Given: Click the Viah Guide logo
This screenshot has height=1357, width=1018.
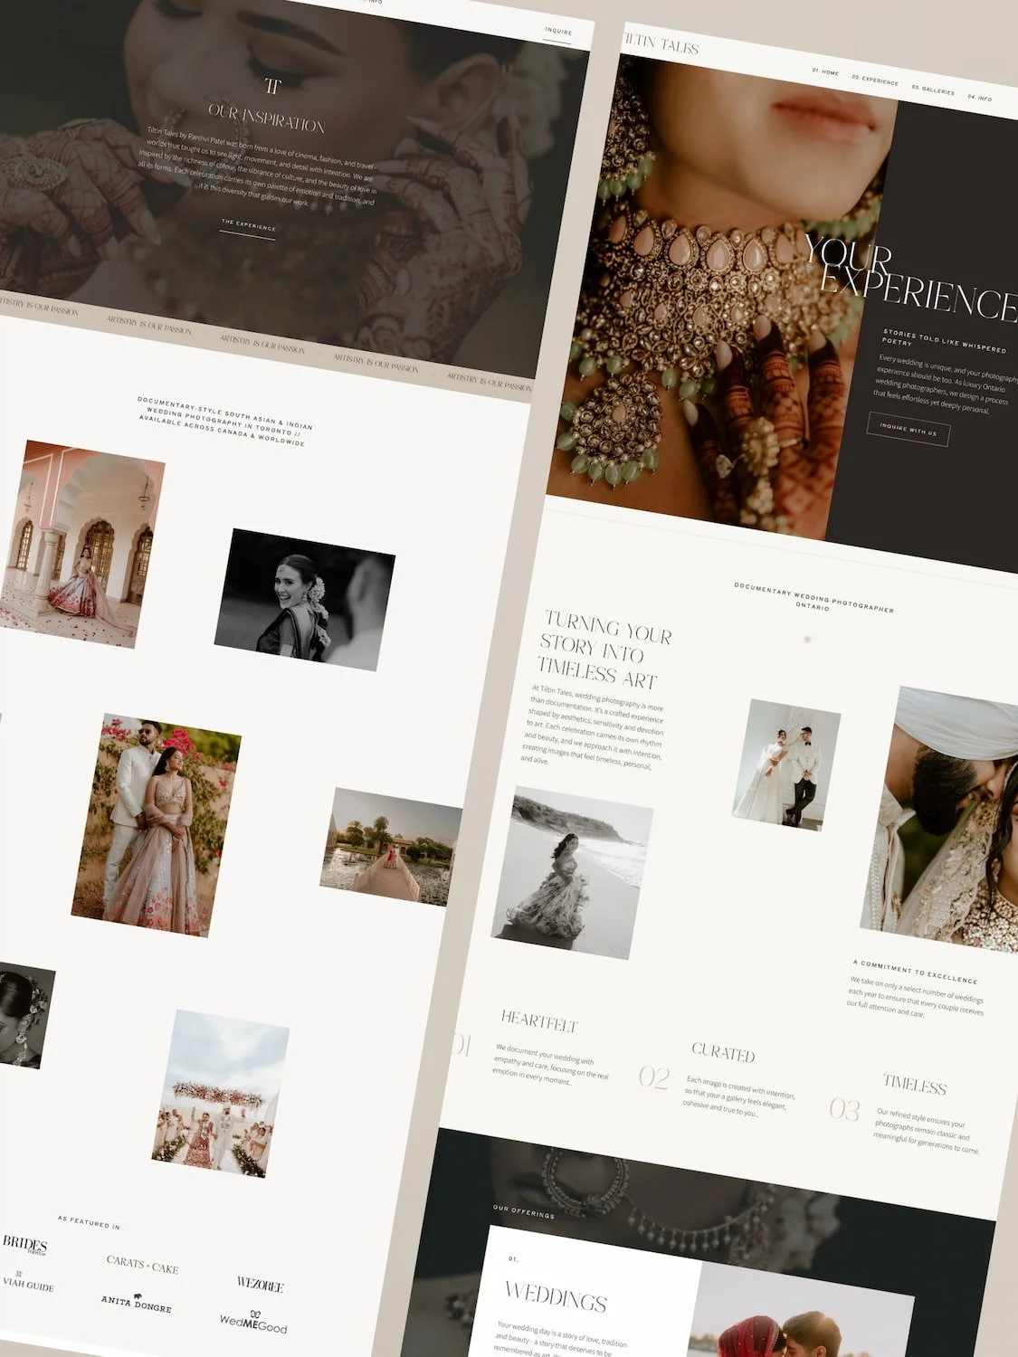Looking at the screenshot, I should [27, 1282].
